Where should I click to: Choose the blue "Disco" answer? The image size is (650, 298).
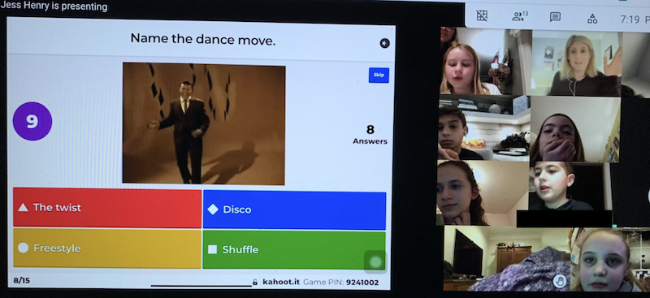click(x=294, y=210)
